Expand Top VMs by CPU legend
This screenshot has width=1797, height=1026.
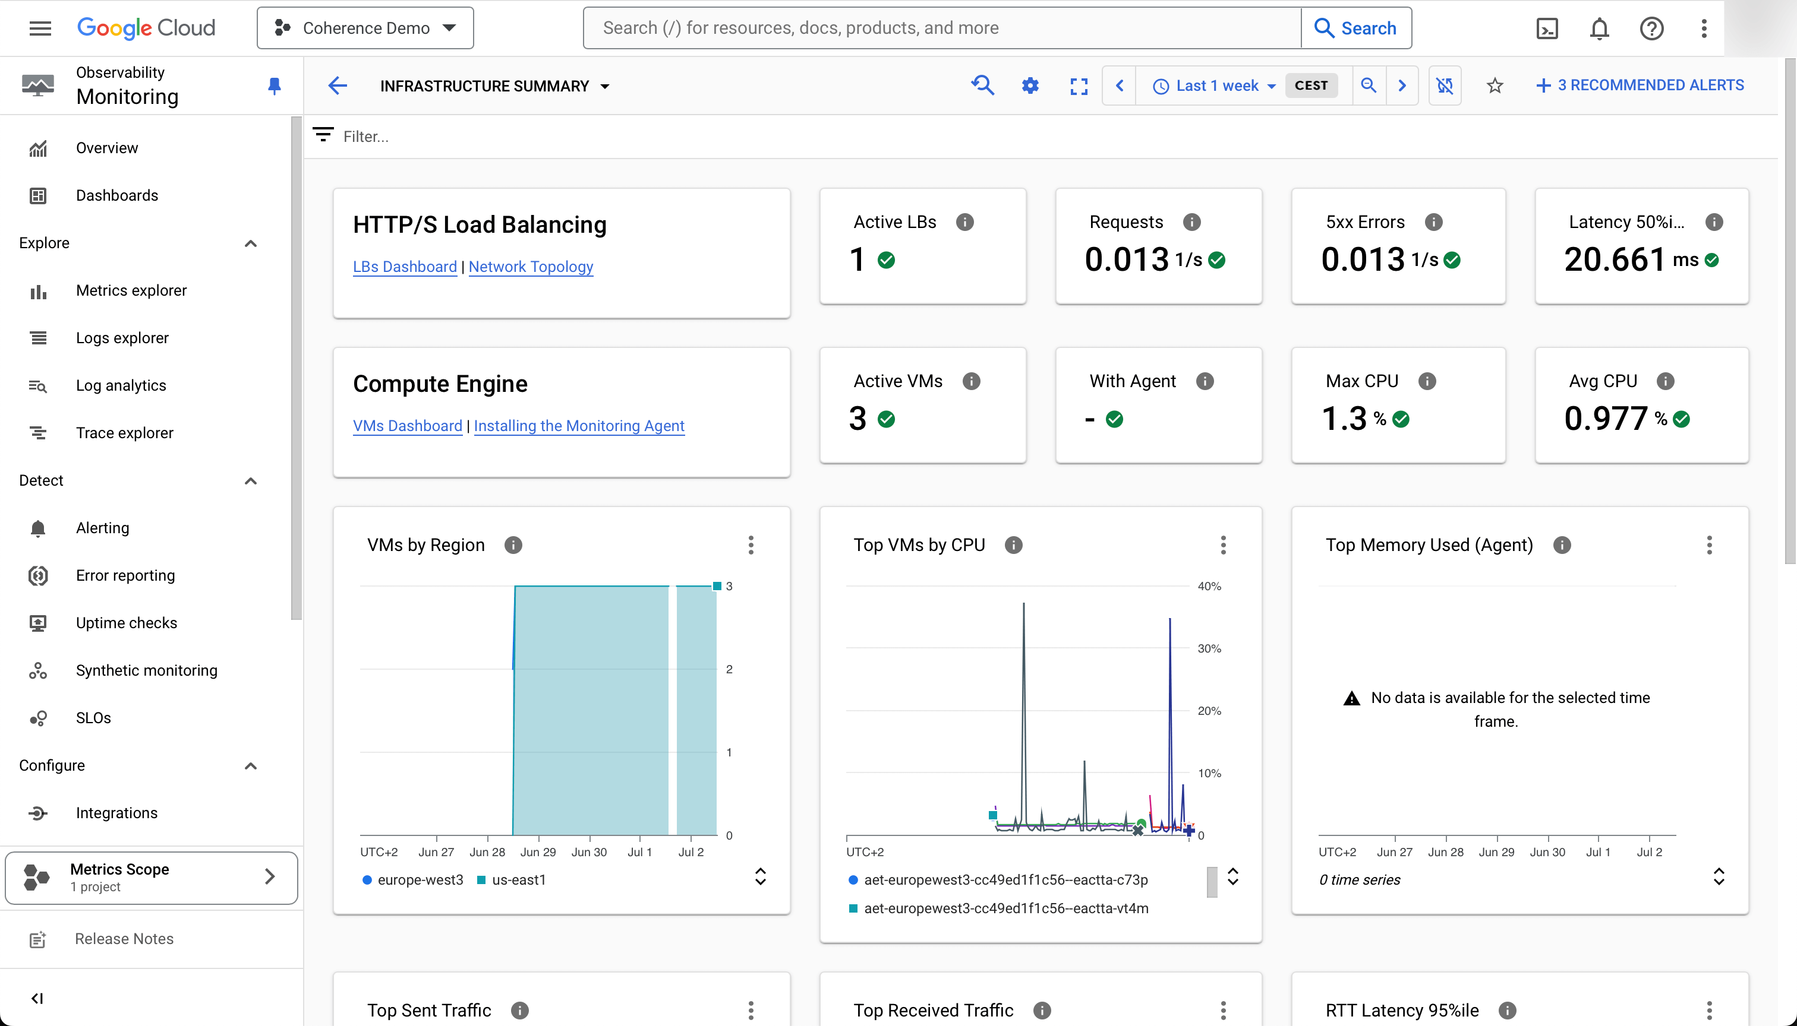1233,876
